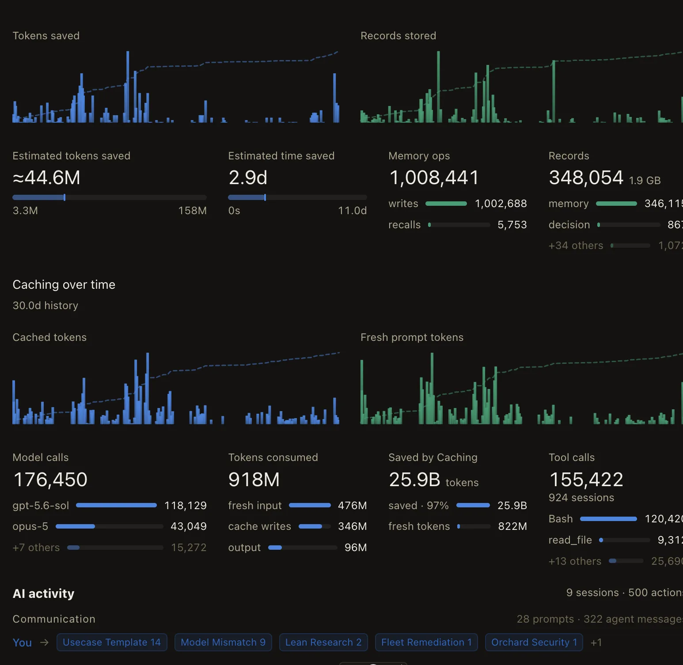The height and width of the screenshot is (665, 683).
Task: Click the Estimated time saved progress bar
Action: [297, 197]
